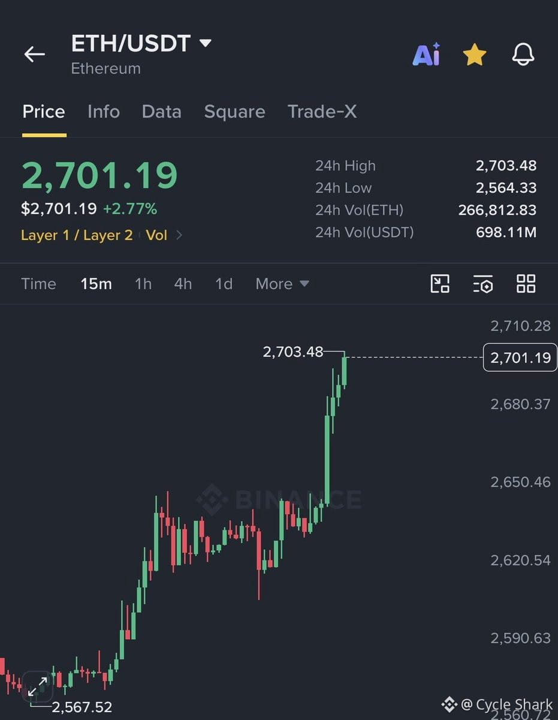Open the More timeframes dropdown
This screenshot has height=720, width=558.
click(282, 284)
